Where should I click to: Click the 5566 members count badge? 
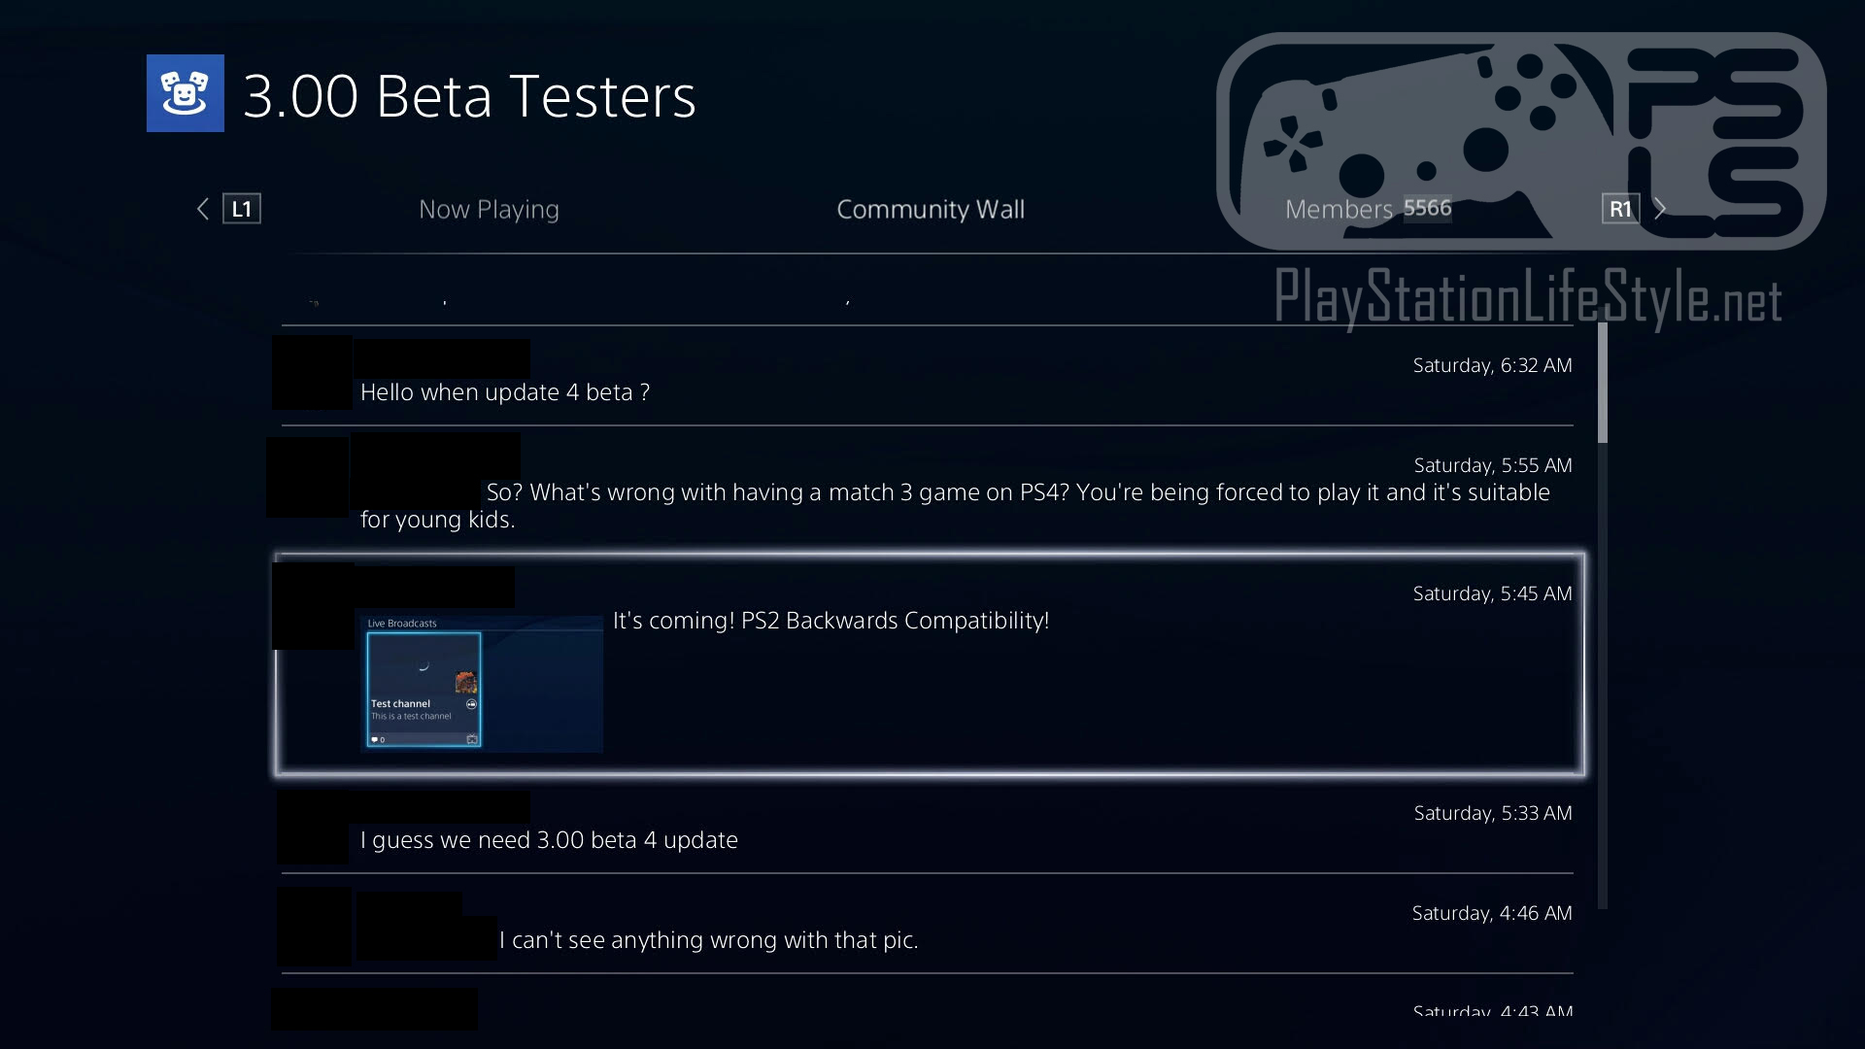pos(1427,208)
